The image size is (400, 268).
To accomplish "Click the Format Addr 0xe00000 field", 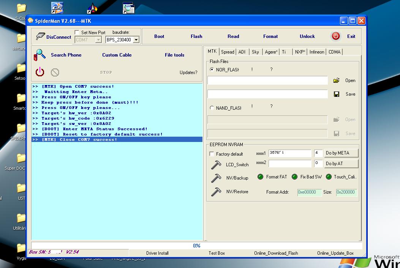I will tap(309, 192).
